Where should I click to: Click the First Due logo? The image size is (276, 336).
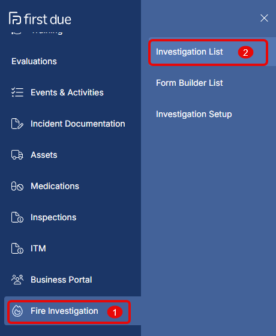point(40,19)
